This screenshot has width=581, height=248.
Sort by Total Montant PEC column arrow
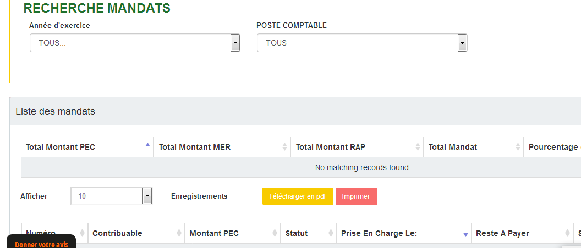coord(147,145)
